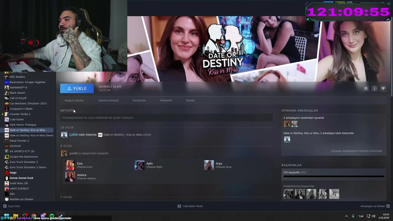The height and width of the screenshot is (221, 393).
Task: Select EA SPORTS FC 26 icon
Action: (7, 151)
